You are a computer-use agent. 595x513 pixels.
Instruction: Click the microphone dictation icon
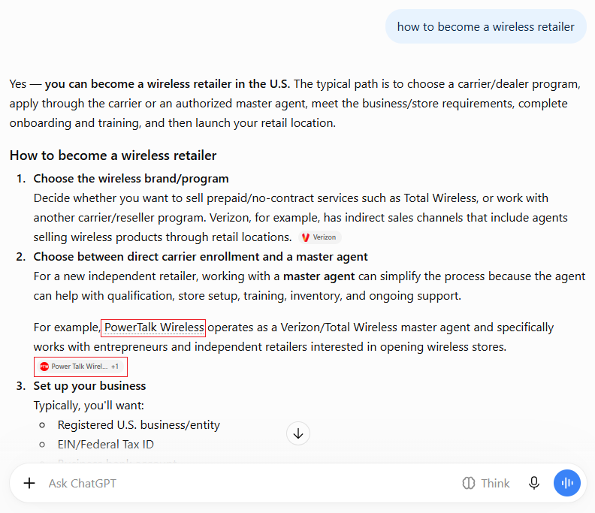(534, 483)
